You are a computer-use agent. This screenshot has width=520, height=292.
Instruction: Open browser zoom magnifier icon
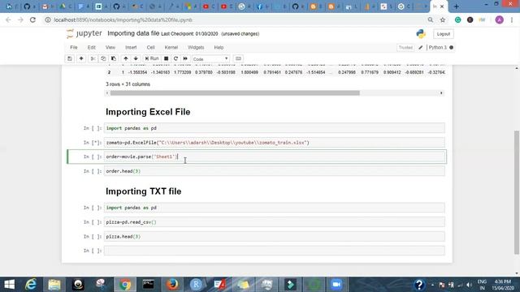[431, 19]
